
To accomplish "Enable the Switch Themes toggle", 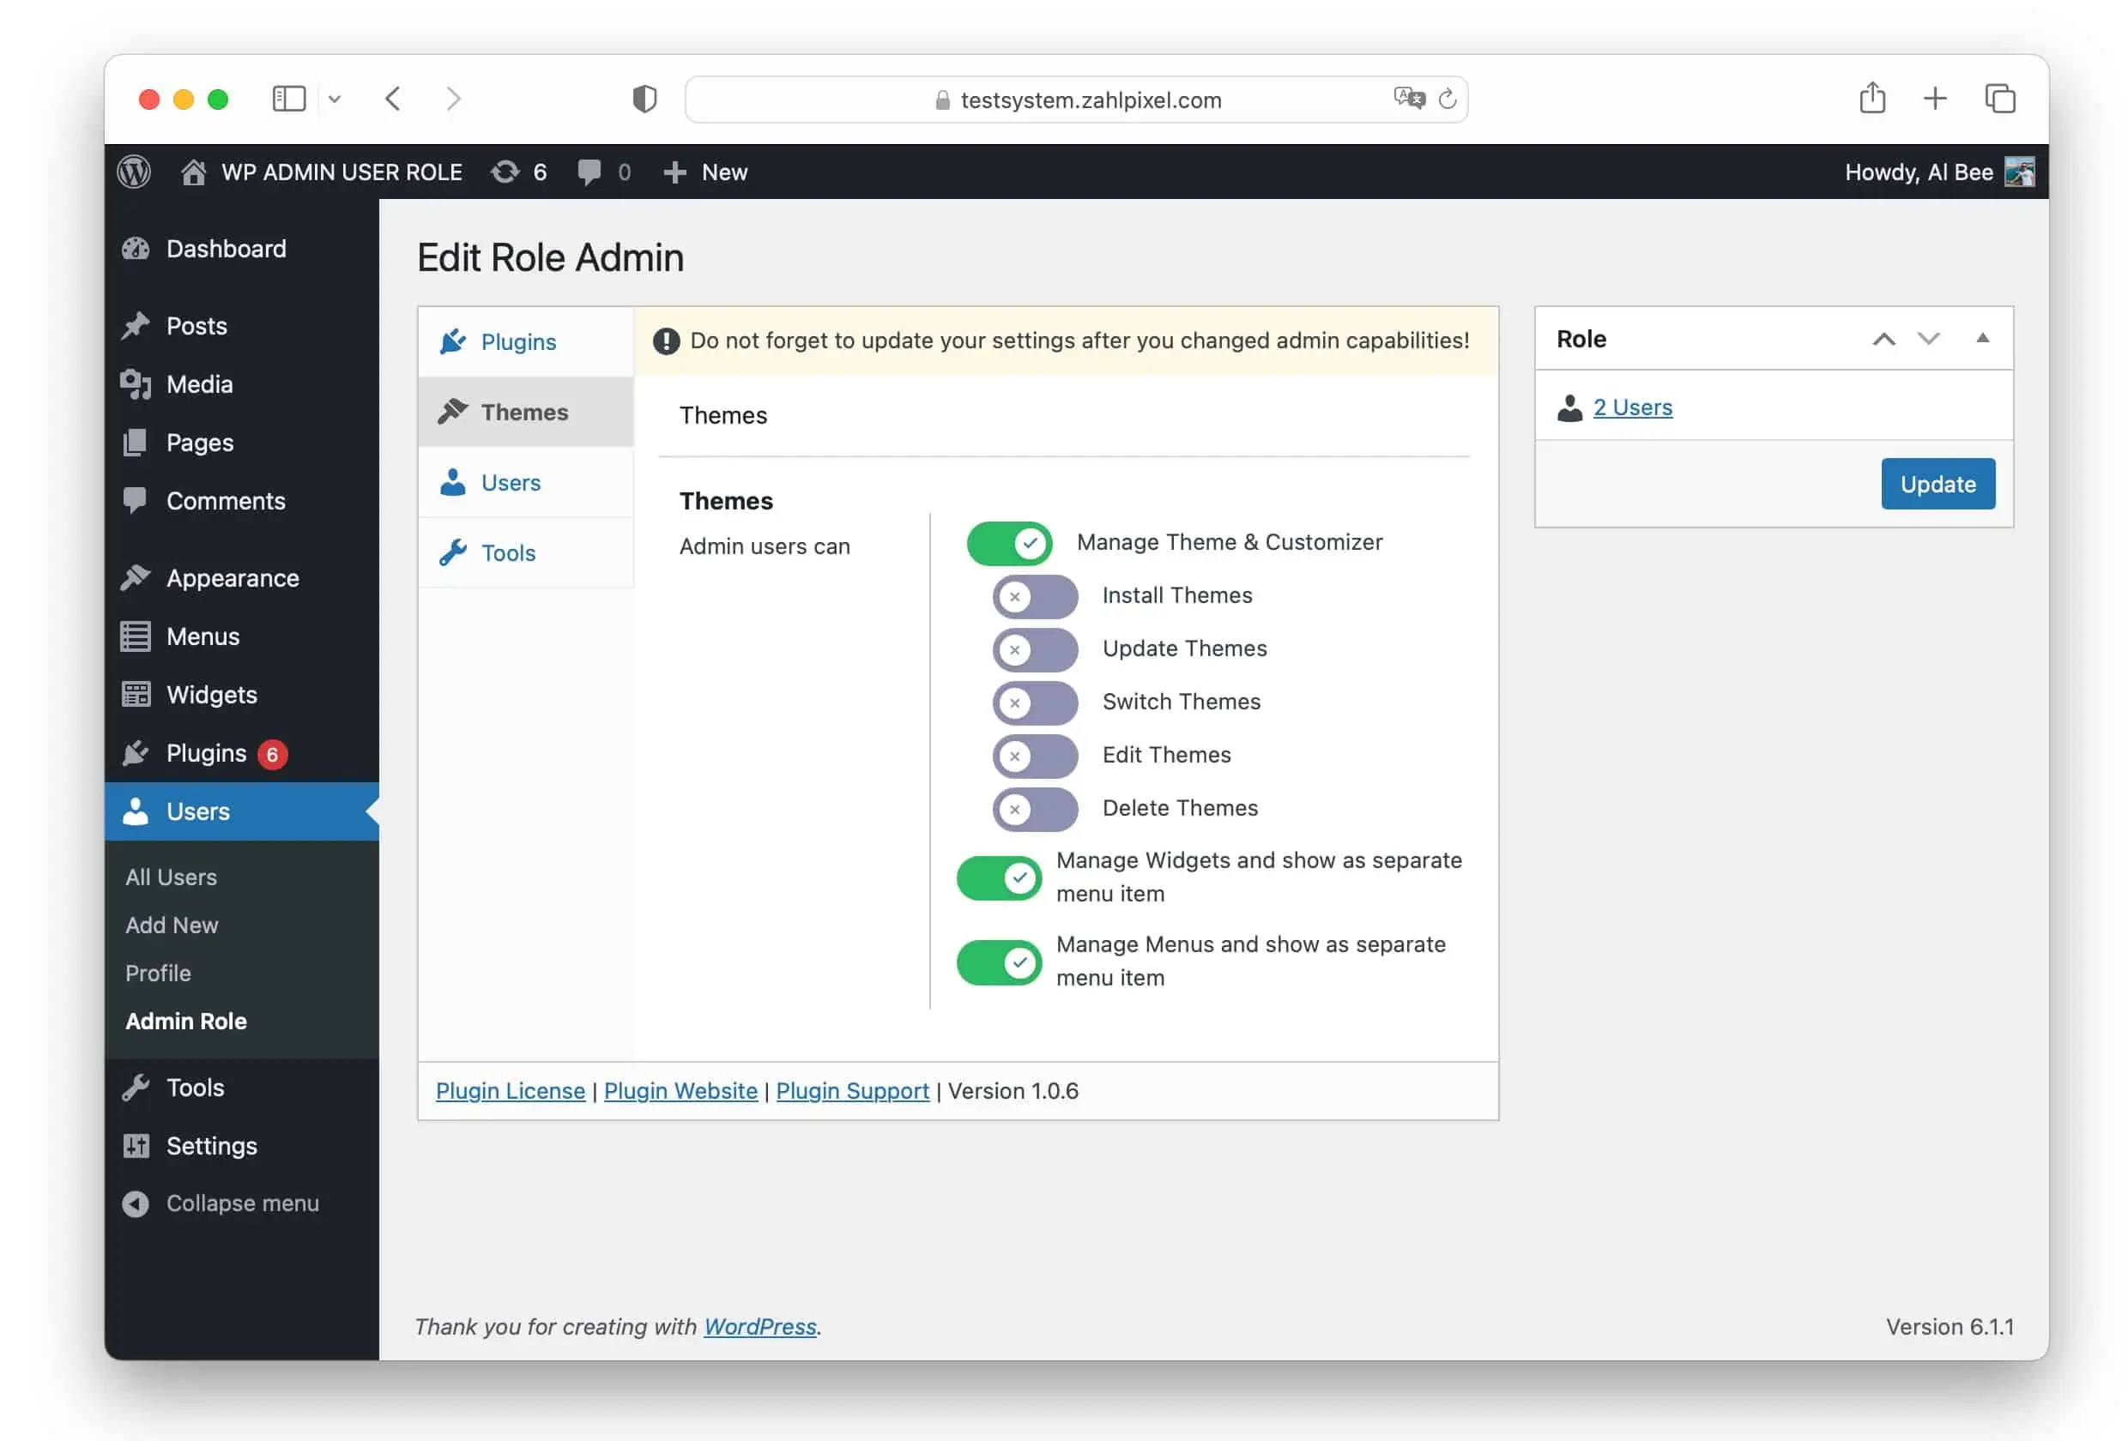I will pyautogui.click(x=1035, y=702).
